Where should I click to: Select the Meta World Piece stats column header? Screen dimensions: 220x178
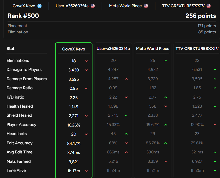[x=153, y=49]
